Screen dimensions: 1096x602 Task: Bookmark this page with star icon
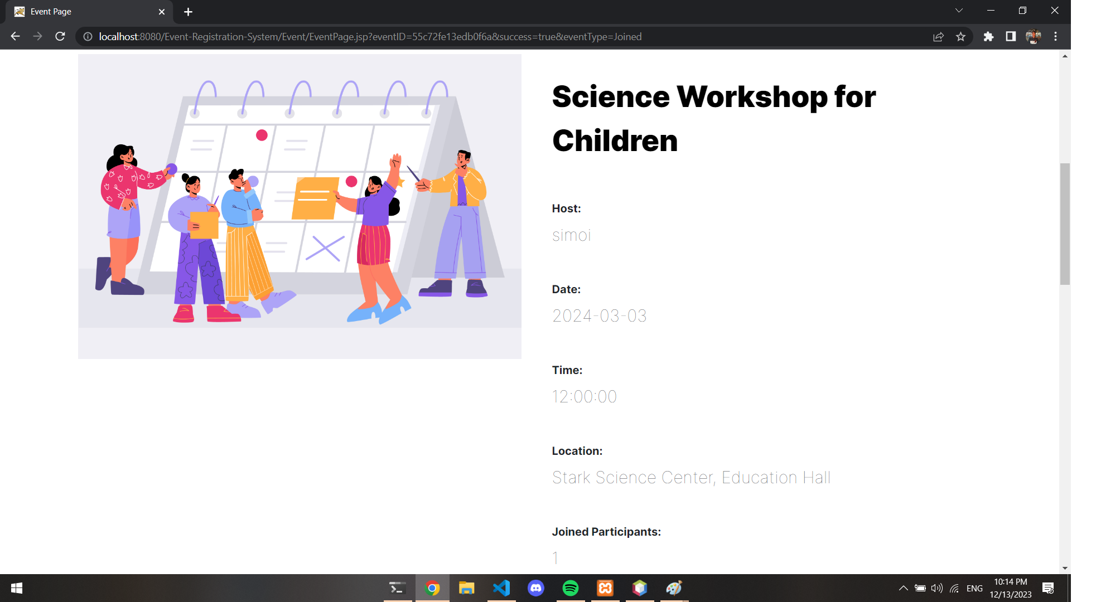tap(960, 37)
